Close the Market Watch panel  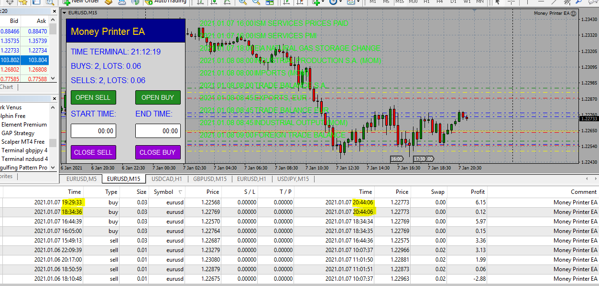(54, 11)
